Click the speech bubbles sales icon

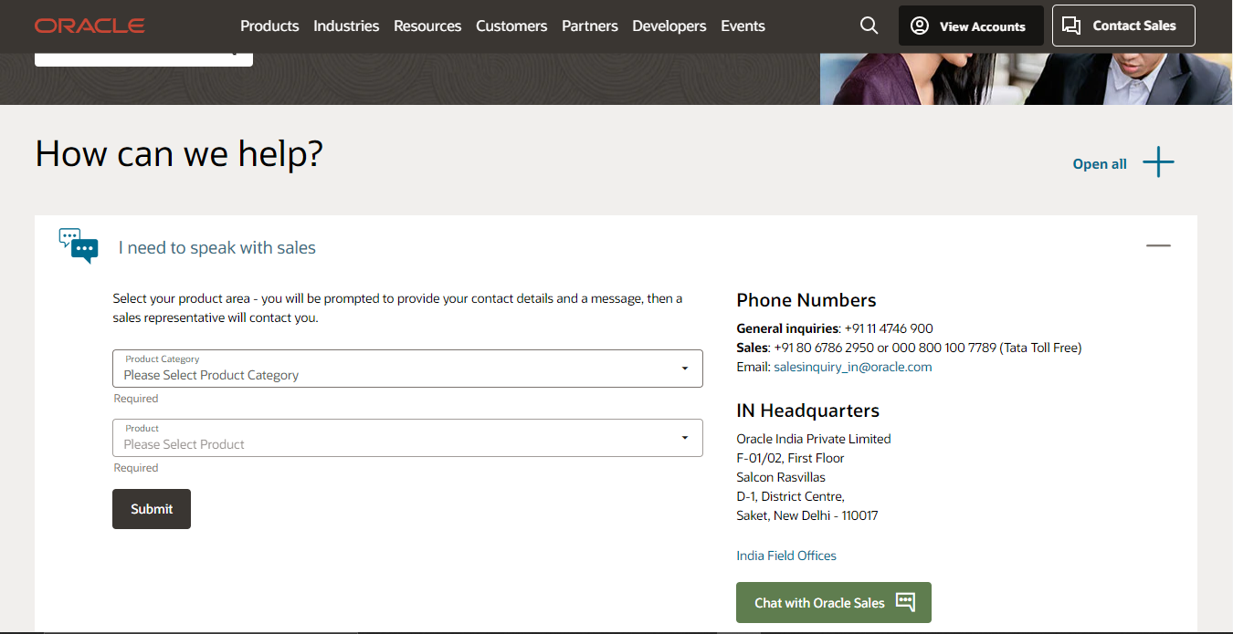click(x=79, y=246)
